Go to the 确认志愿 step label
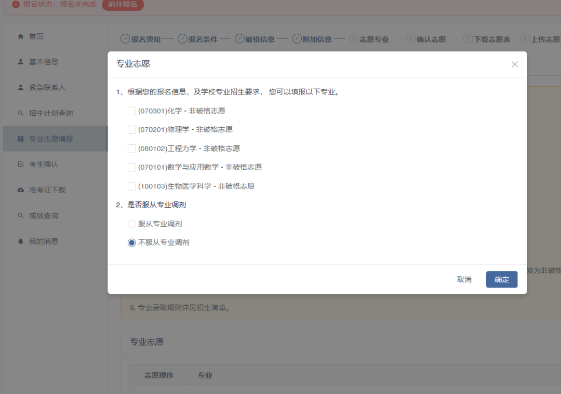This screenshot has height=394, width=561. tap(431, 39)
